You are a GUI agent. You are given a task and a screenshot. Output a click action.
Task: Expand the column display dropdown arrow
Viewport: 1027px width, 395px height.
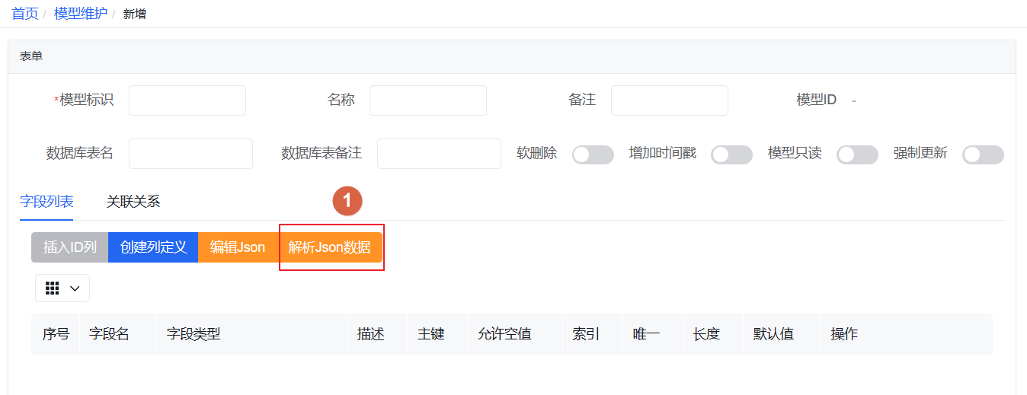[x=75, y=288]
